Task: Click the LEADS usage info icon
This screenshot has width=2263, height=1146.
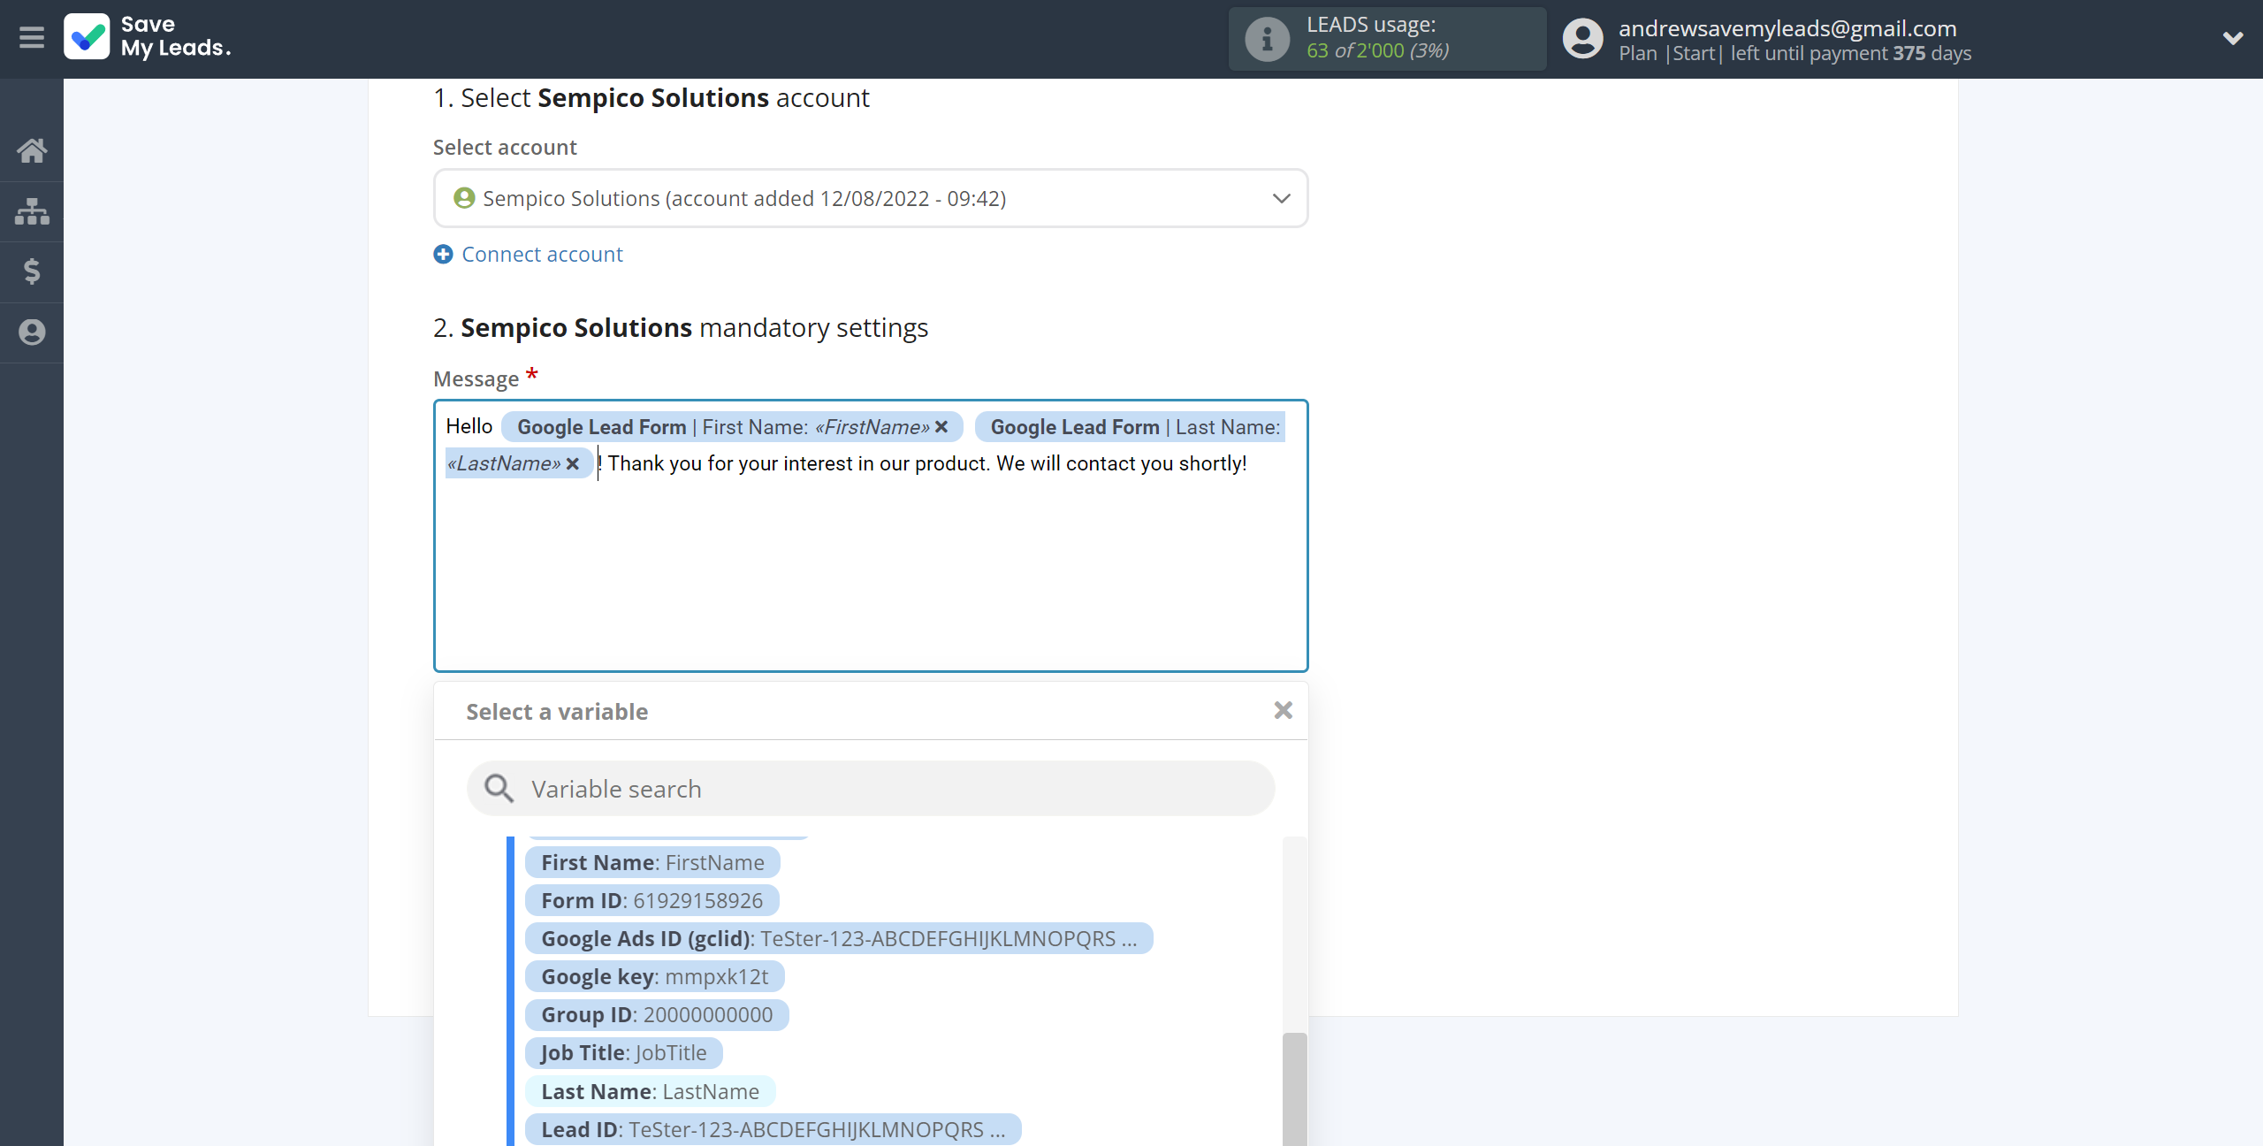Action: tap(1267, 39)
